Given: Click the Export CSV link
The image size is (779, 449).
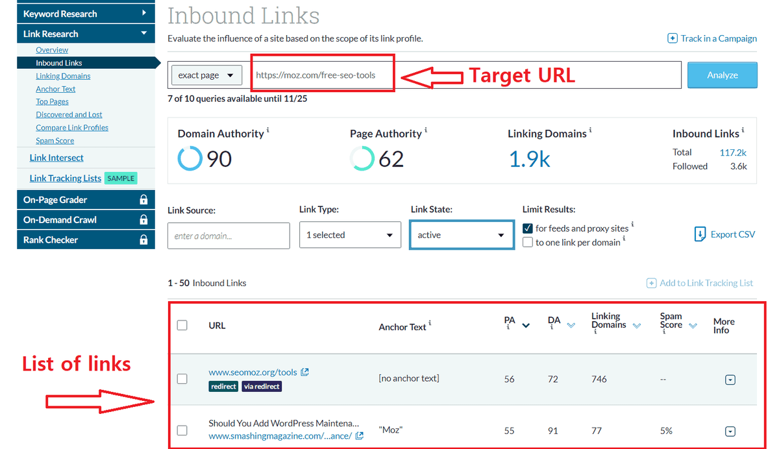Looking at the screenshot, I should [733, 234].
